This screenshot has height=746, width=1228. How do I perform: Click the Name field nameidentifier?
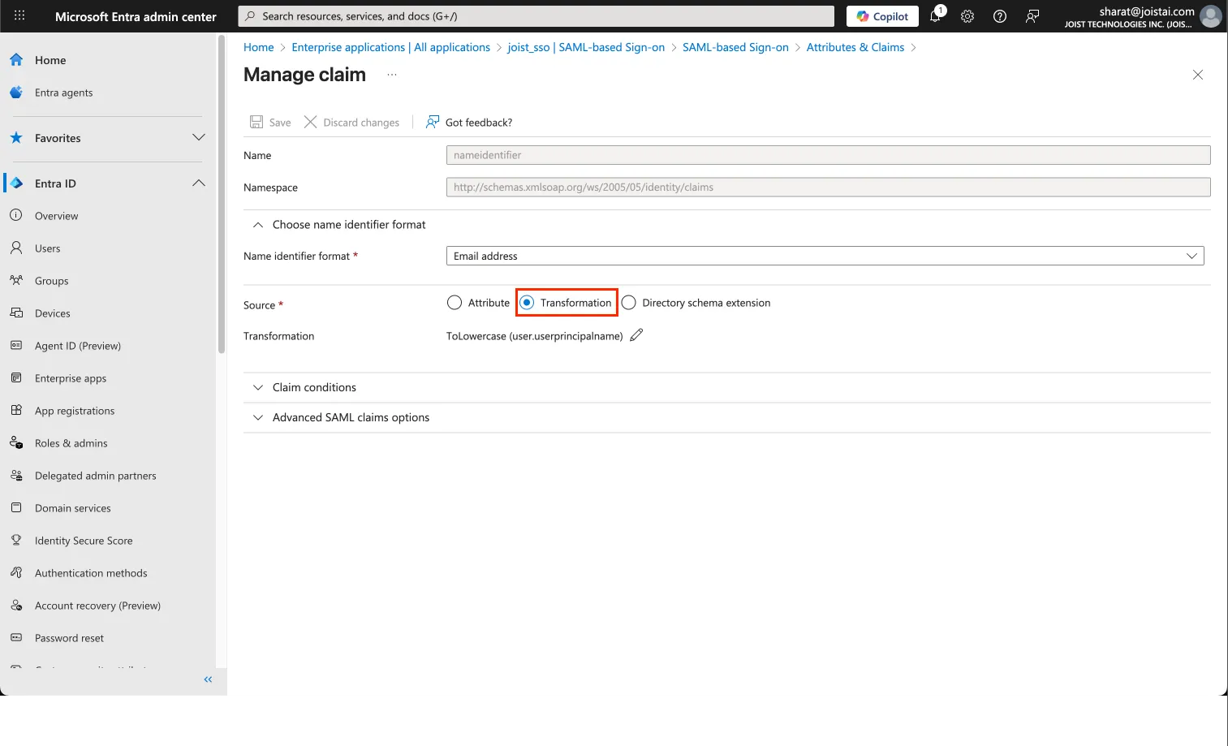(x=828, y=155)
